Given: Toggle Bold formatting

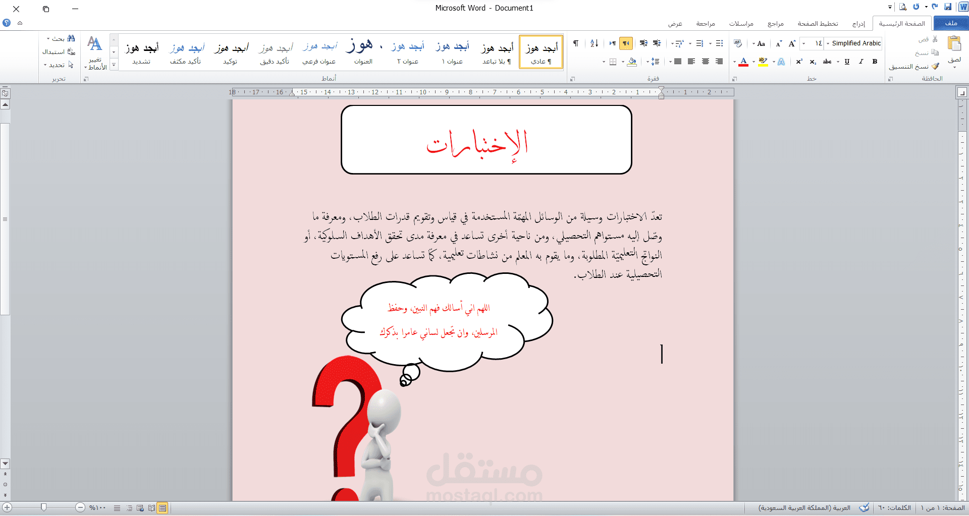Looking at the screenshot, I should 875,62.
